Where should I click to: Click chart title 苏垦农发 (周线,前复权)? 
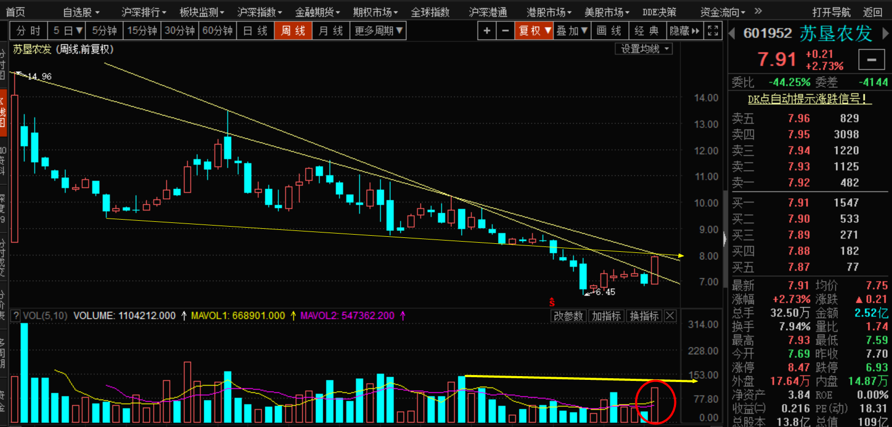coord(63,49)
